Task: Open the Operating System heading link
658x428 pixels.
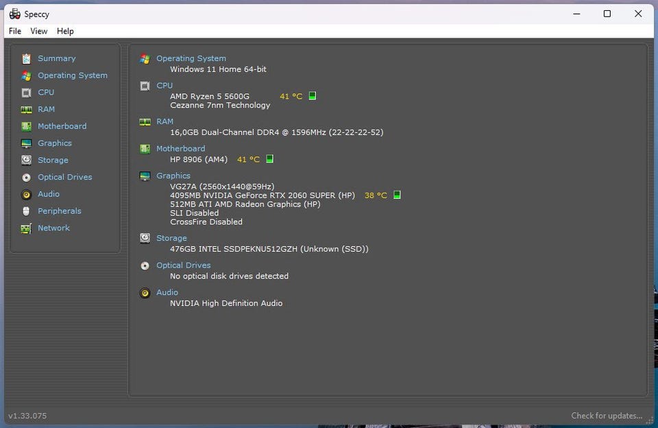Action: point(191,58)
